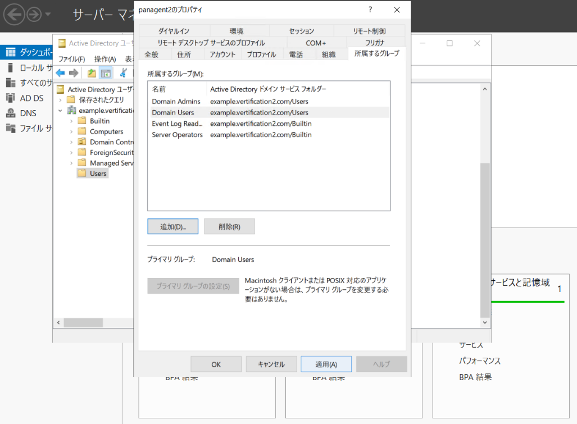This screenshot has width=577, height=424.
Task: Click the 名前 column header
Action: [178, 89]
